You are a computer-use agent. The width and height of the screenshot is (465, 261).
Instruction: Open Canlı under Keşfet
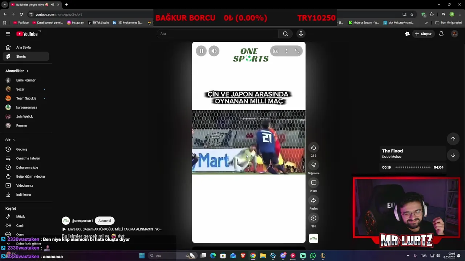tap(25, 225)
